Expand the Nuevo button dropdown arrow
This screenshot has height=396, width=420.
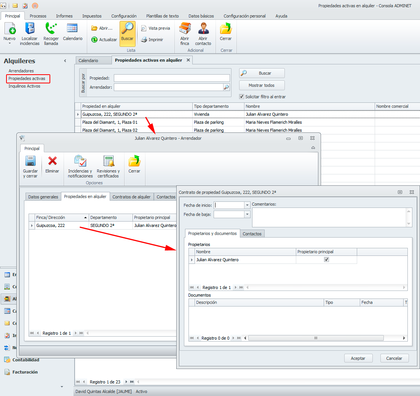pyautogui.click(x=10, y=43)
